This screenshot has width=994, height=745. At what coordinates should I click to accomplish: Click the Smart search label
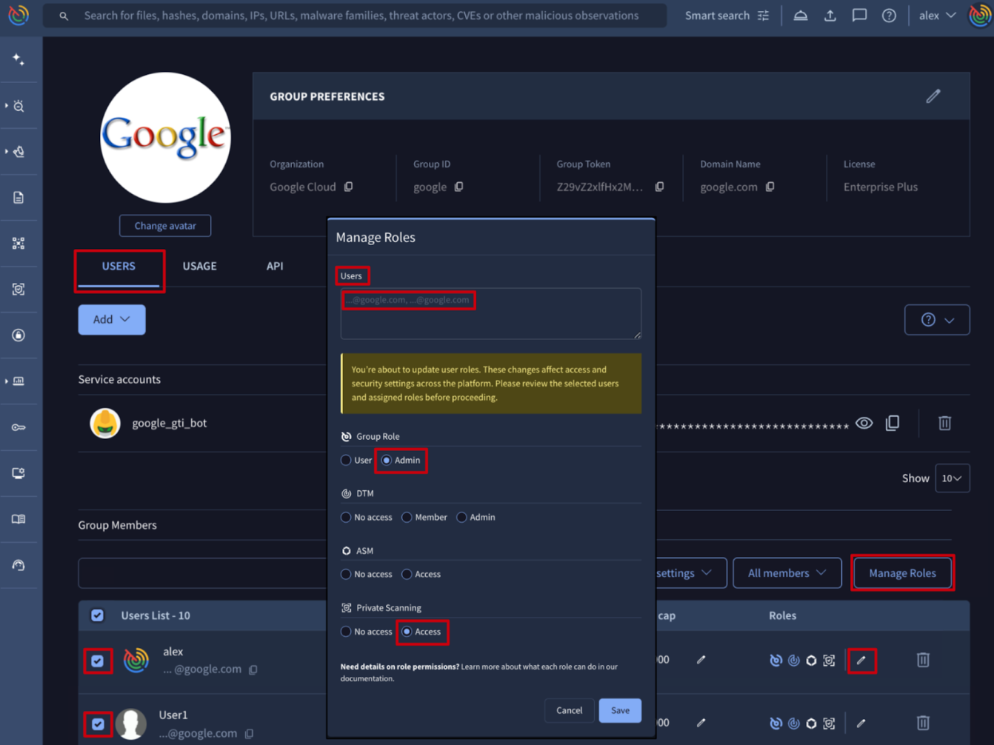[717, 16]
